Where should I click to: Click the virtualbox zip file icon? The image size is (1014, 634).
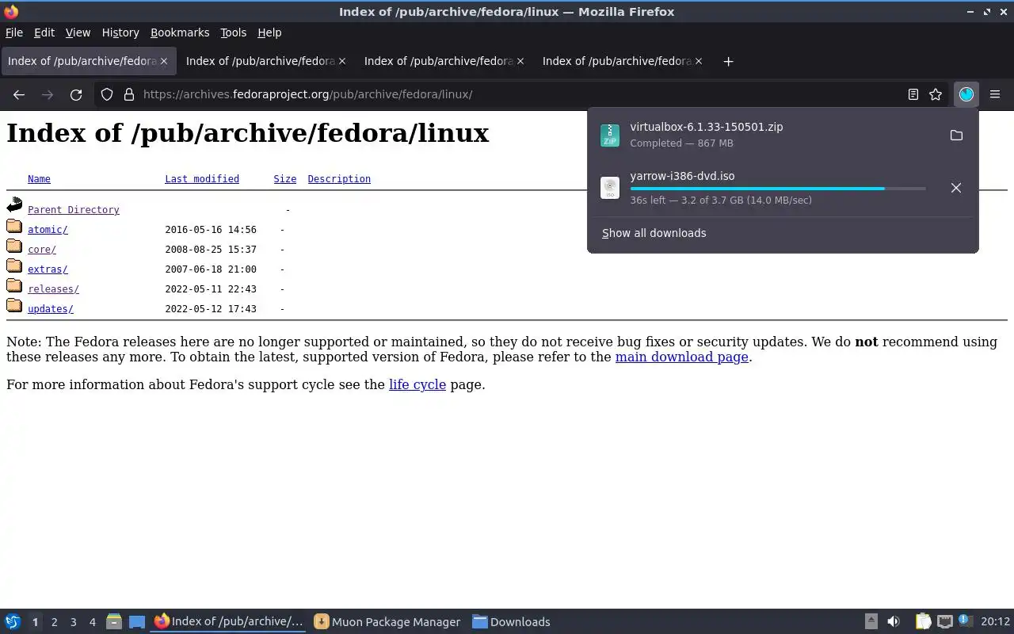610,135
